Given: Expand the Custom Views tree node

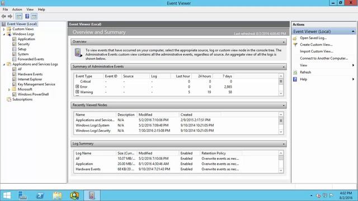Looking at the screenshot, I should click(x=4, y=29).
